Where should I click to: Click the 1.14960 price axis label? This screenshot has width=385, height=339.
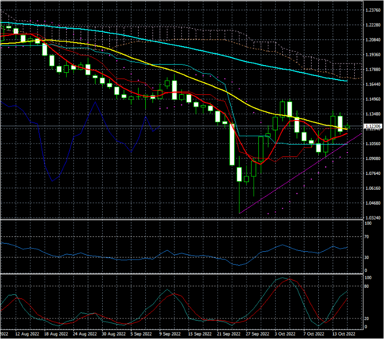tap(373, 99)
